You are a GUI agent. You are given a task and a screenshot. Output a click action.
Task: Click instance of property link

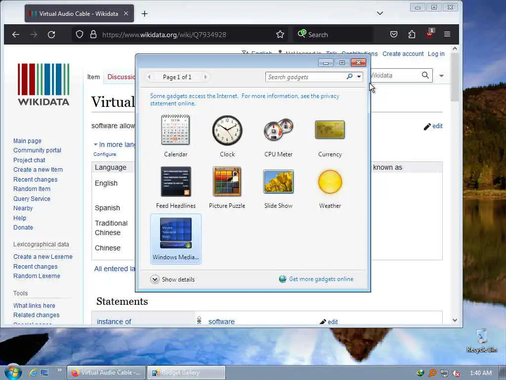[x=114, y=322]
